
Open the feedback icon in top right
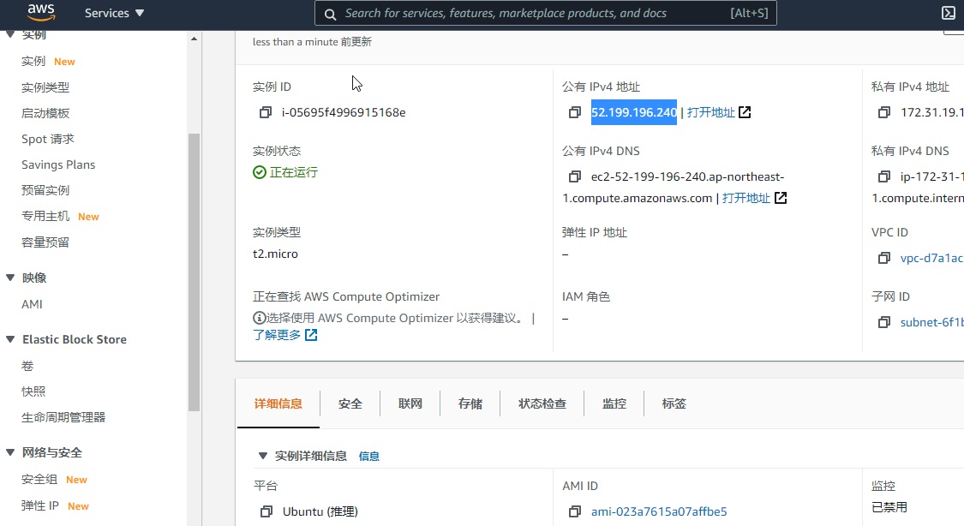pyautogui.click(x=948, y=13)
